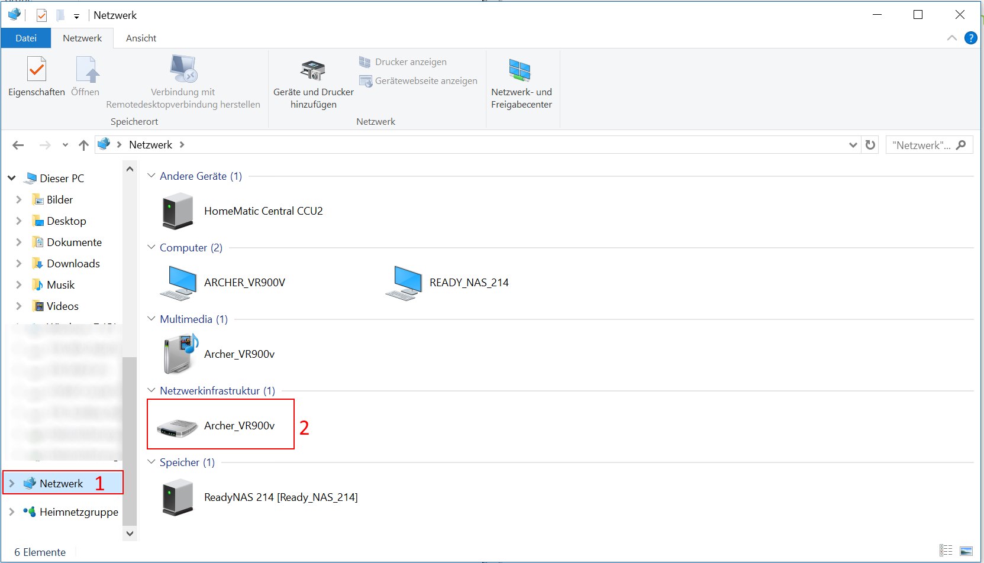
Task: Collapse the Speicher group
Action: click(151, 462)
